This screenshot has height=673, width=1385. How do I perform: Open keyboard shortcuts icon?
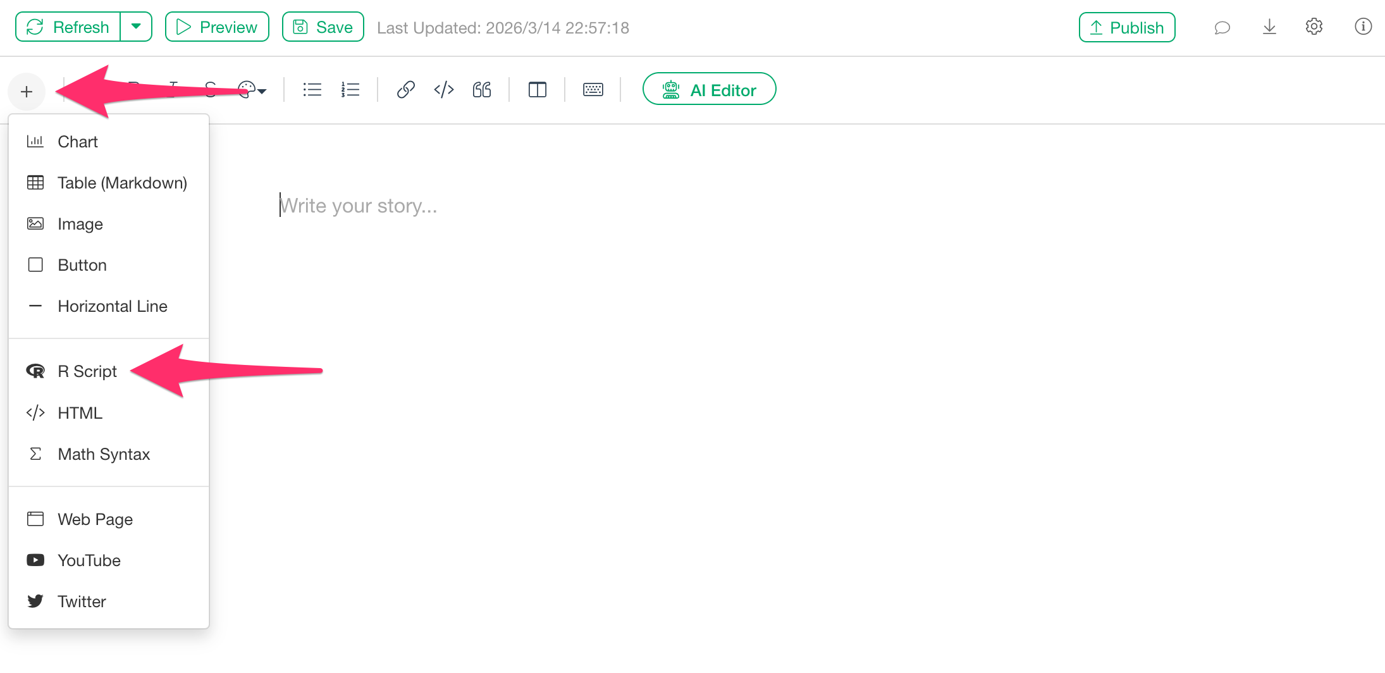[x=593, y=90]
